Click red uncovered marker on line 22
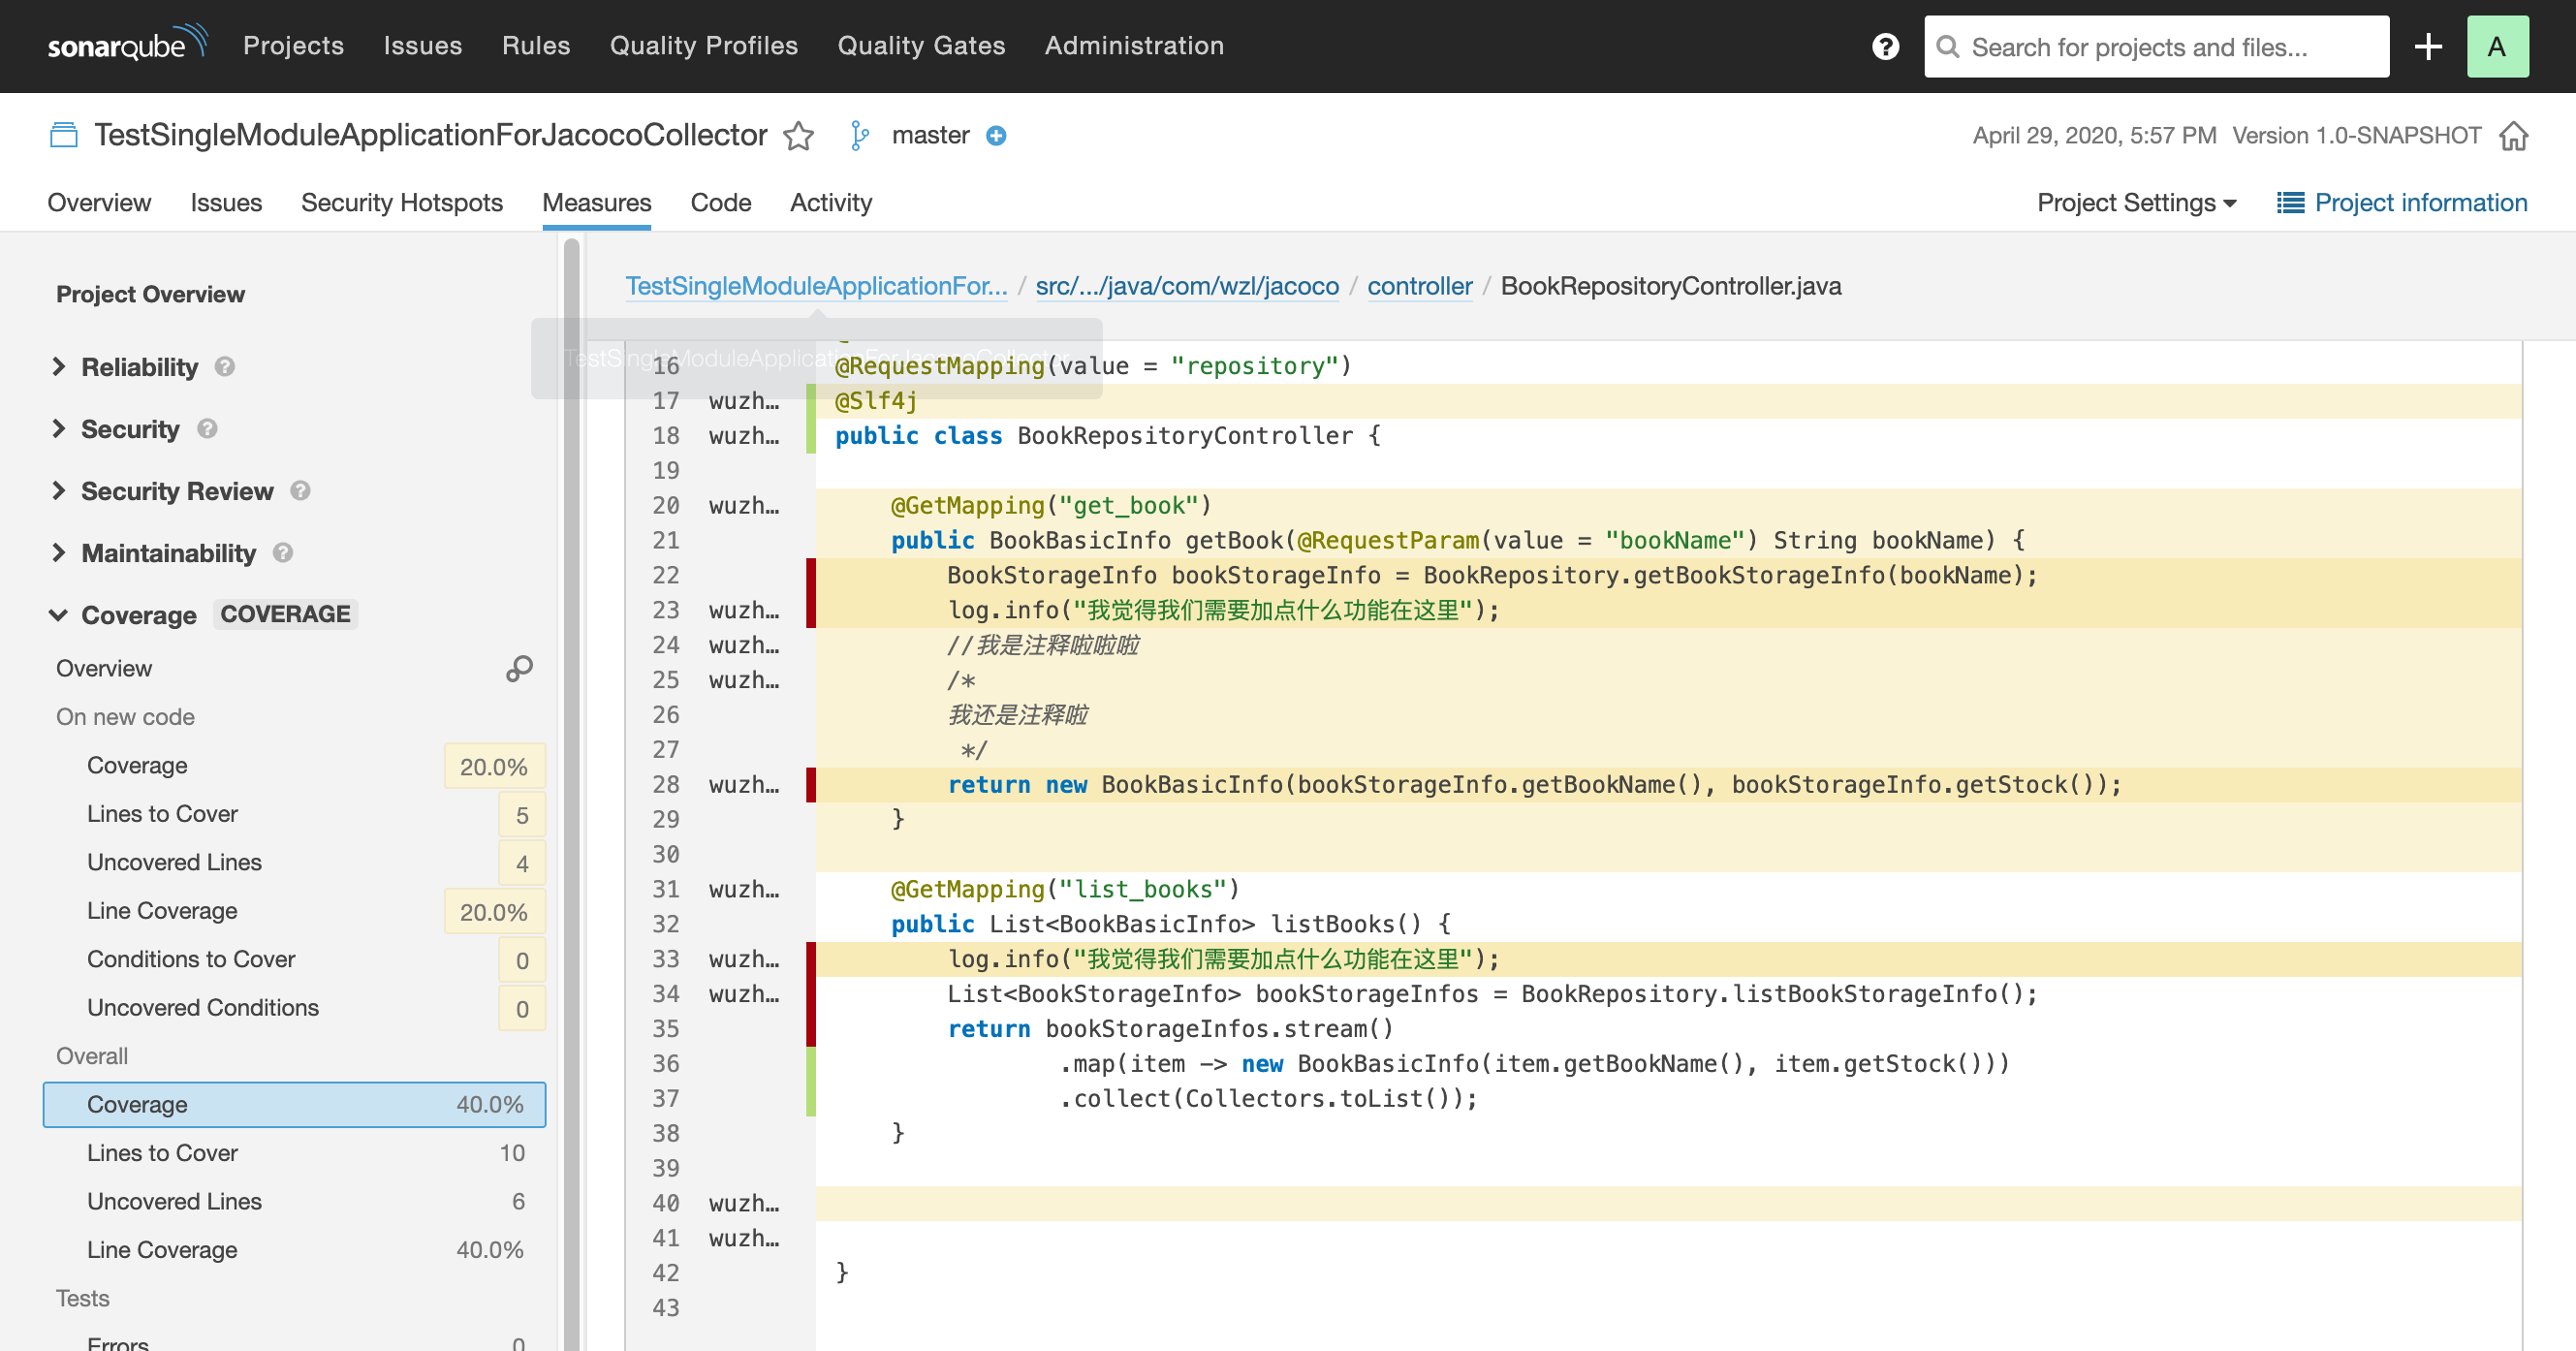 pos(811,575)
